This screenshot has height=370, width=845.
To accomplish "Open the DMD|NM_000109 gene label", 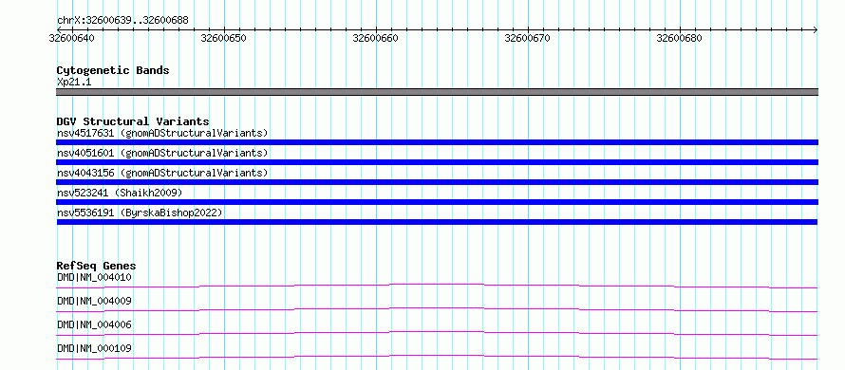I will pos(94,348).
